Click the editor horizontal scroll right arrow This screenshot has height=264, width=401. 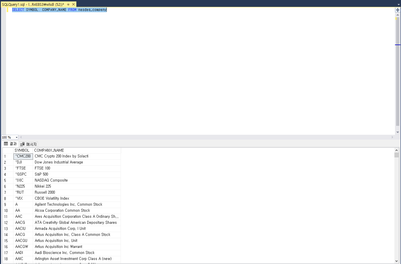point(393,137)
